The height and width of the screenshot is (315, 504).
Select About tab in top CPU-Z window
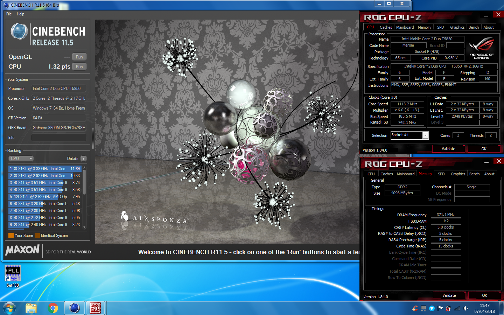pyautogui.click(x=489, y=27)
